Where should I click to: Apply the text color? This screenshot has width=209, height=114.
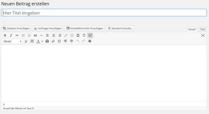38,41
